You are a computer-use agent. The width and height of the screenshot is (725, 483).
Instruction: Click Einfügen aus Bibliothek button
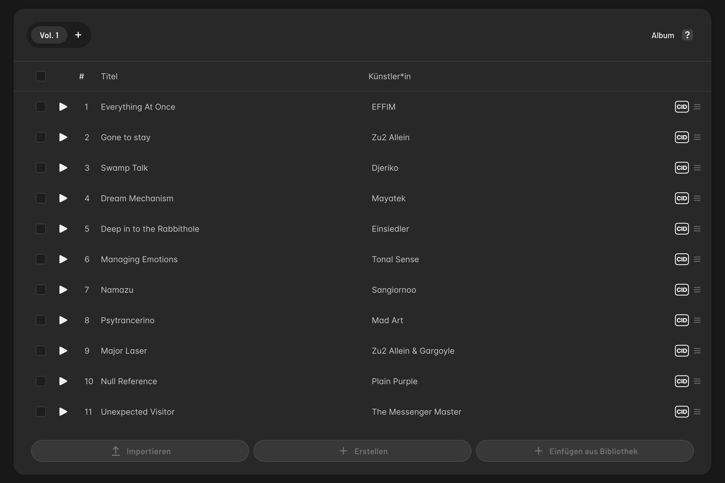click(585, 451)
